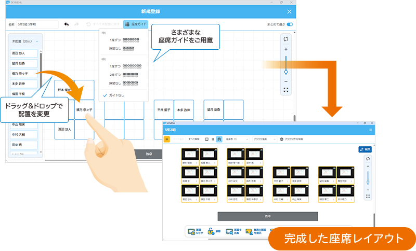Open thumbnail of 野本 student screen
This screenshot has width=416, height=251.
[x=190, y=154]
